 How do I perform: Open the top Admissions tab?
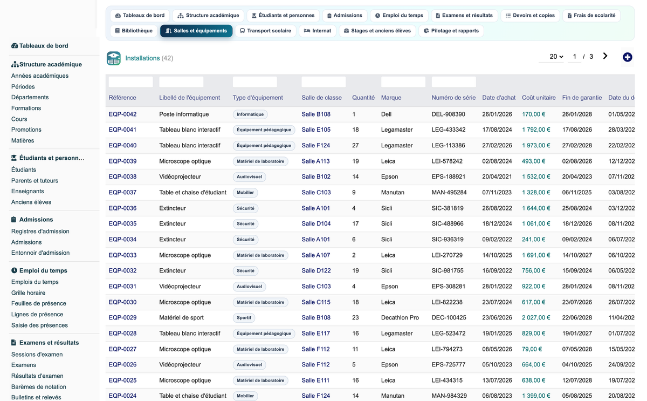click(345, 16)
